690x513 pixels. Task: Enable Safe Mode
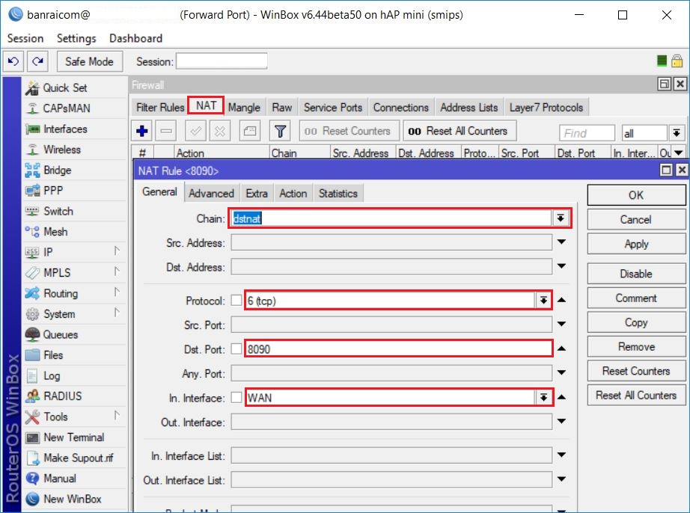[x=89, y=61]
